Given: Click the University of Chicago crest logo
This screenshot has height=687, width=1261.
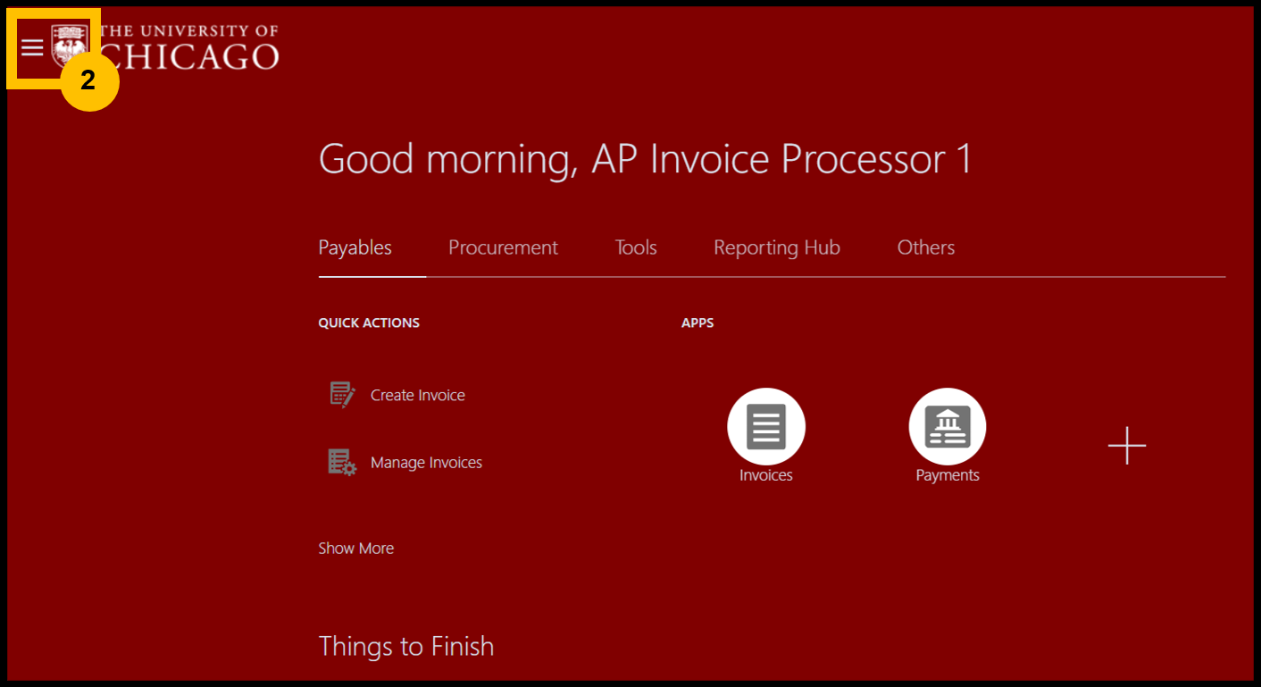Looking at the screenshot, I should point(70,46).
